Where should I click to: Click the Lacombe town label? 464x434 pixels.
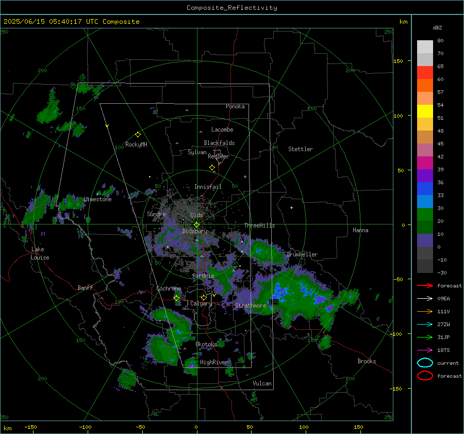point(222,130)
